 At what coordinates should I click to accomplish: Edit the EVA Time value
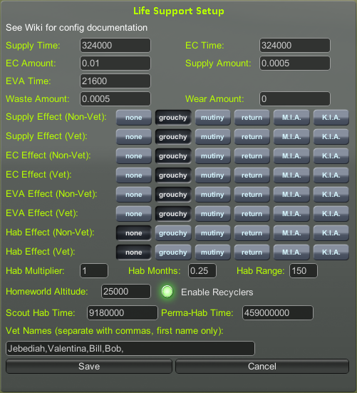coord(115,81)
